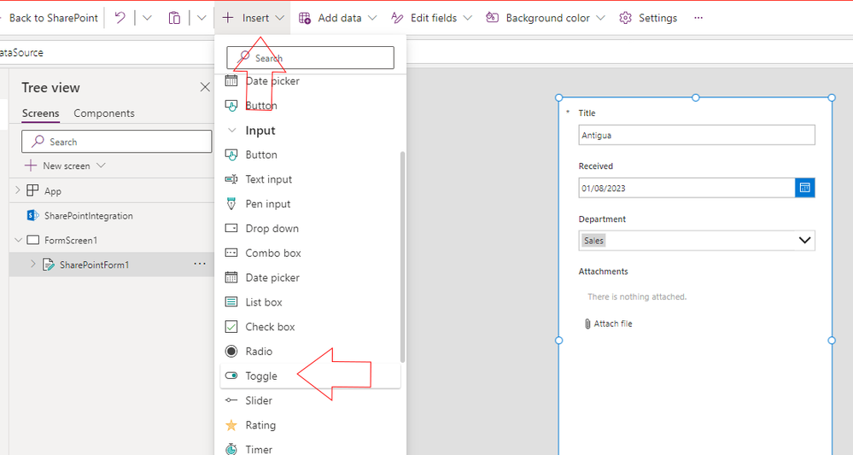Switch to the Components tab
The width and height of the screenshot is (853, 455).
coord(104,113)
